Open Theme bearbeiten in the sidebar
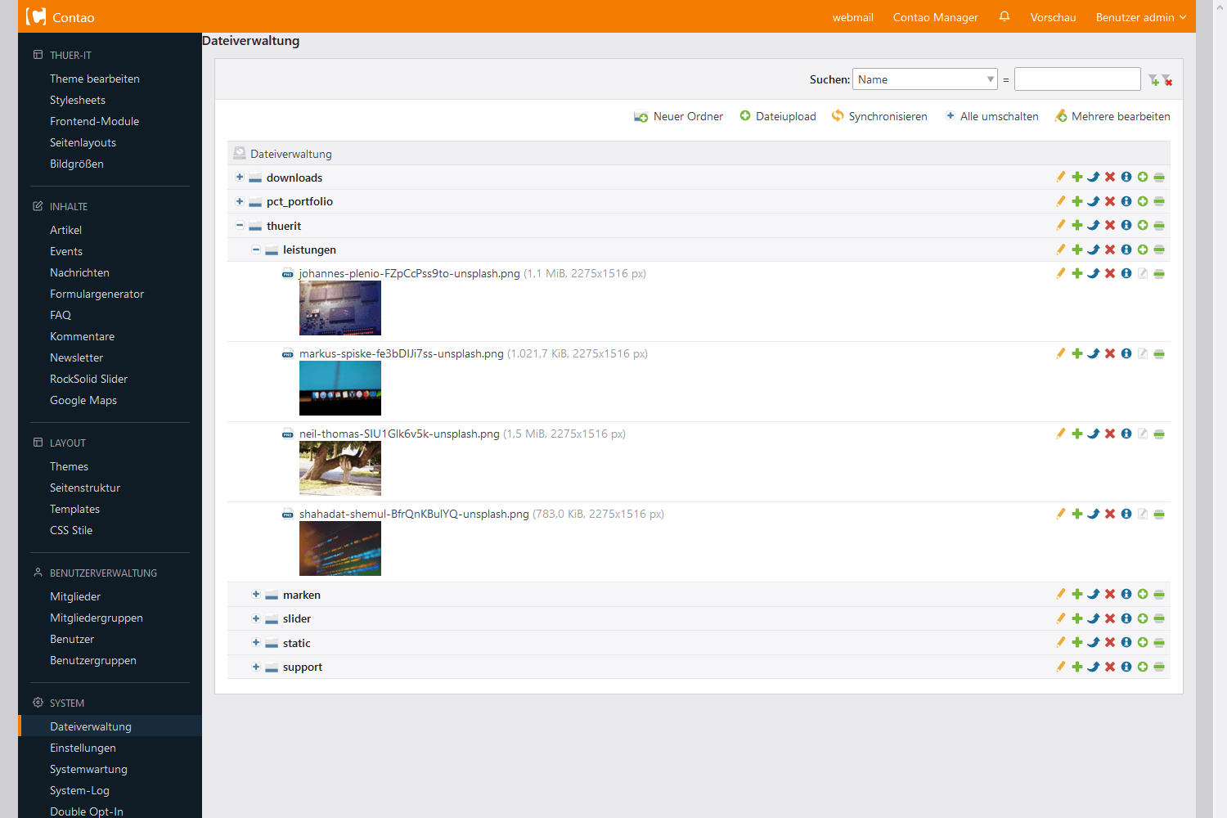This screenshot has height=818, width=1227. 95,79
